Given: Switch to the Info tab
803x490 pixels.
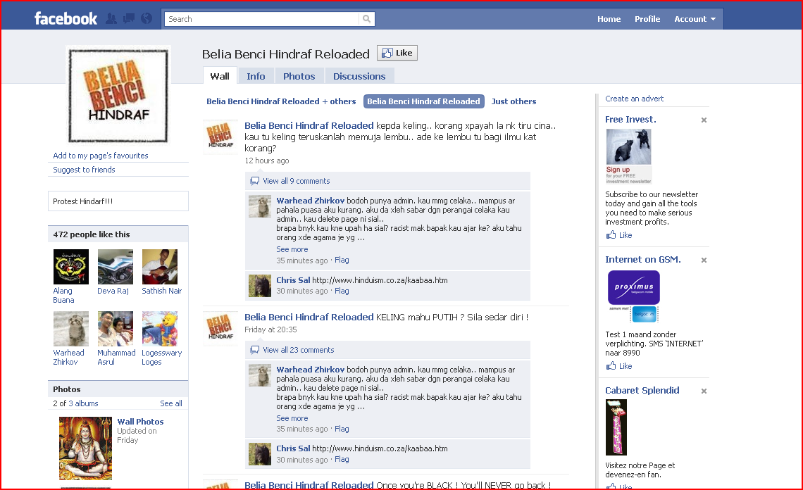Looking at the screenshot, I should (256, 76).
